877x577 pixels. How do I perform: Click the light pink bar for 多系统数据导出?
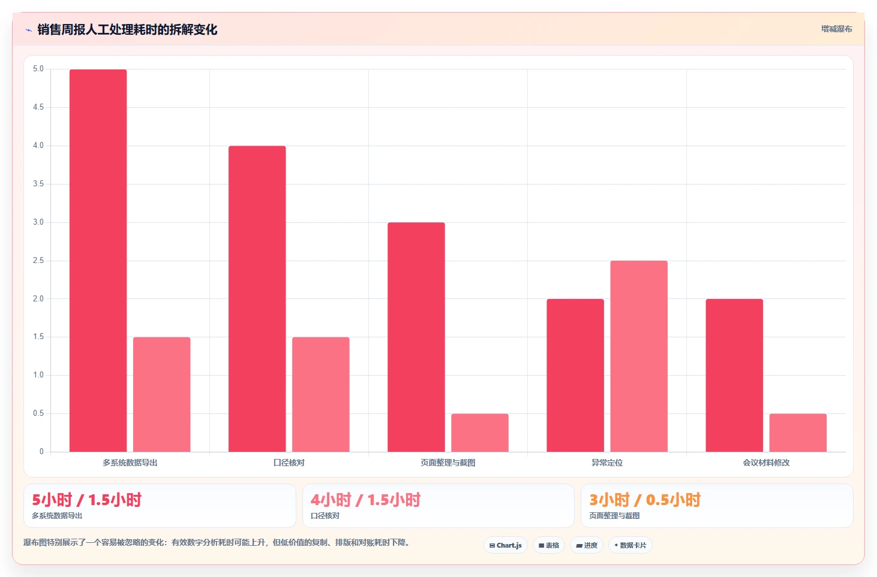coord(162,394)
